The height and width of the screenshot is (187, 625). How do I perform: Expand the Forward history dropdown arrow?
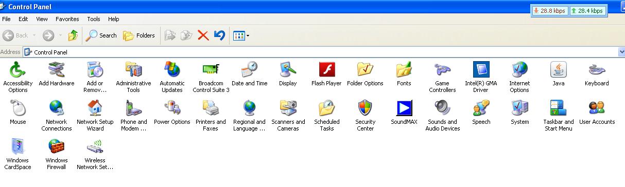pos(60,35)
